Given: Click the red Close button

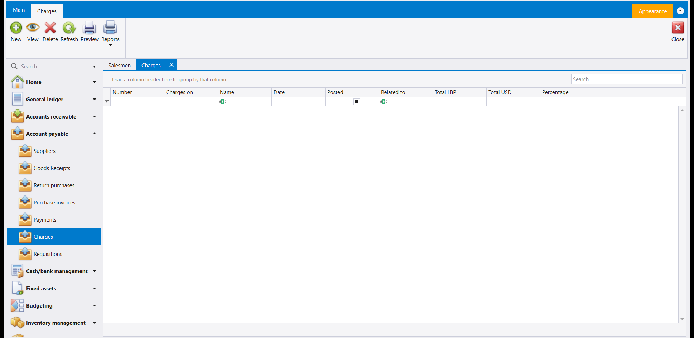Looking at the screenshot, I should (678, 32).
